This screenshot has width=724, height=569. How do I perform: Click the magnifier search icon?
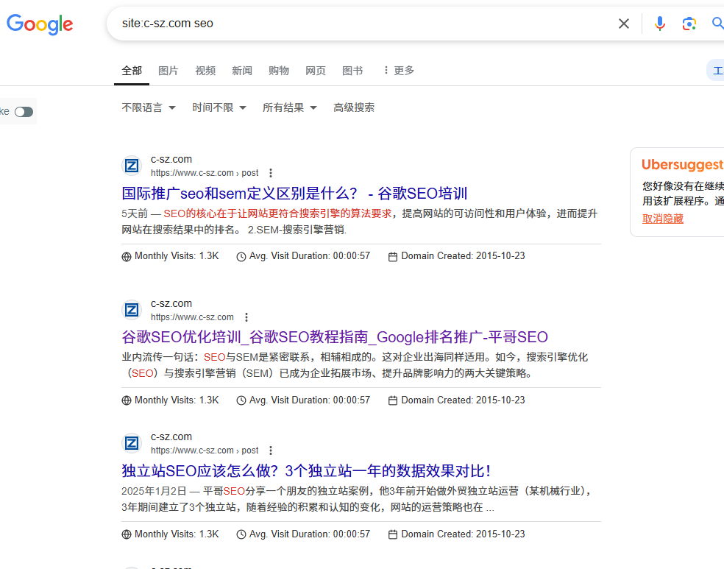click(x=718, y=24)
